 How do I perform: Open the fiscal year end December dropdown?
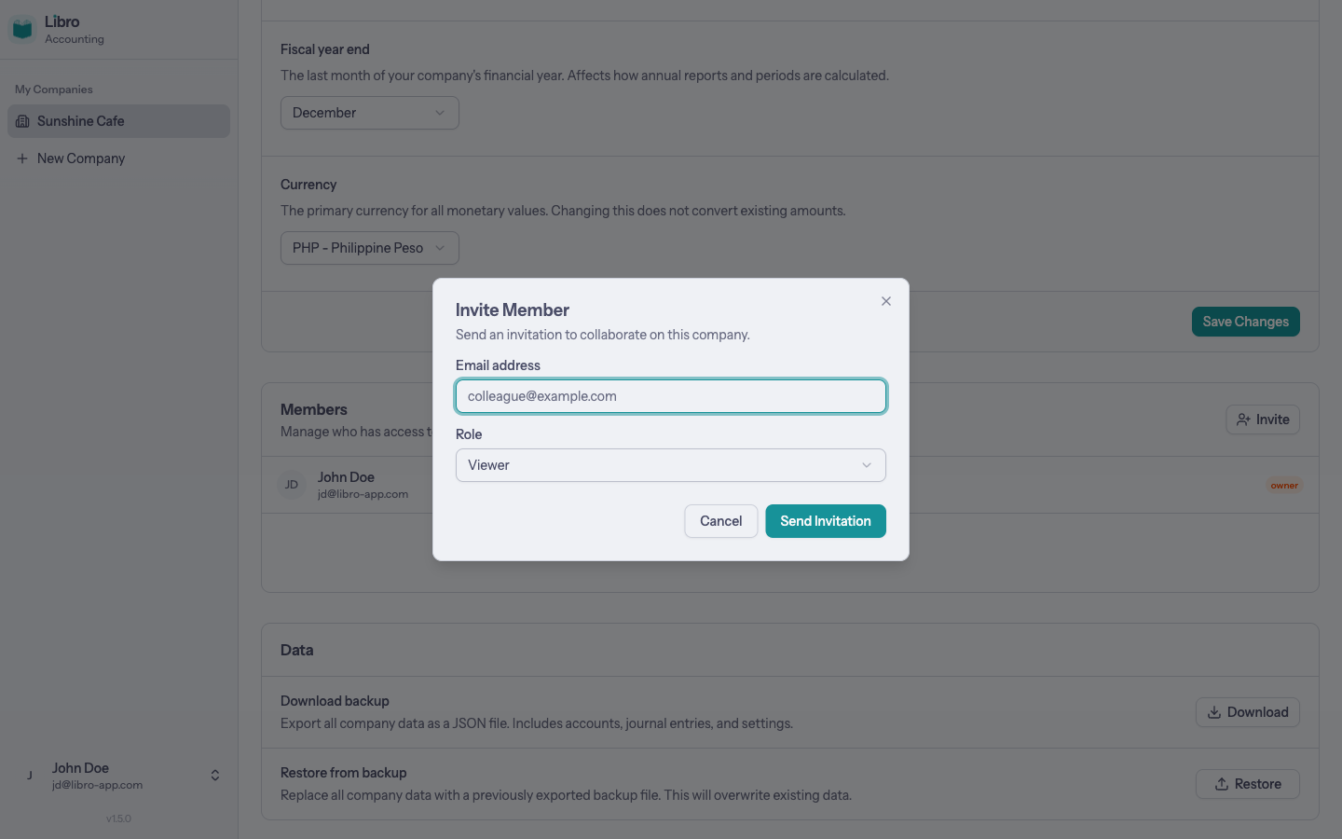pos(369,113)
